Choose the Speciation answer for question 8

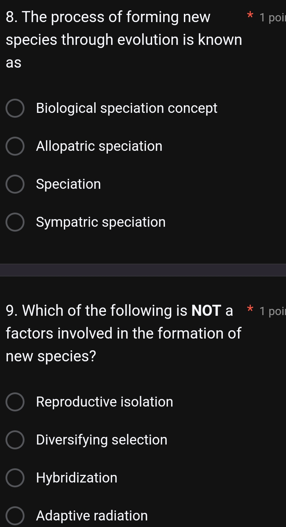68,184
